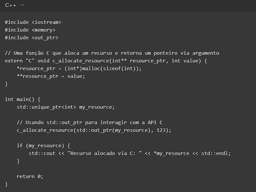The width and height of the screenshot is (256, 192).
Task: Click the #include <memory> line
Action: pos(30,30)
